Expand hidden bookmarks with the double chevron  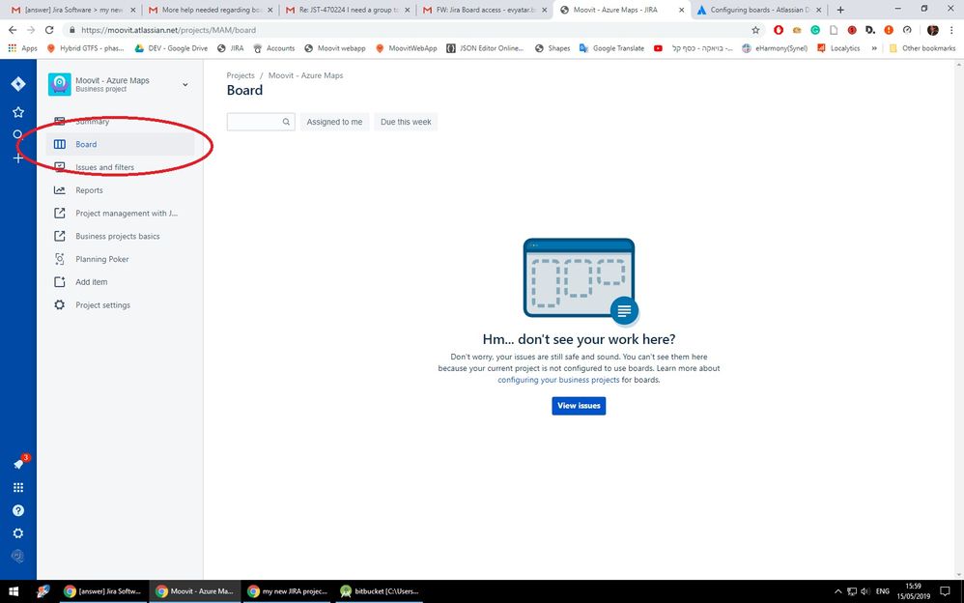click(874, 48)
